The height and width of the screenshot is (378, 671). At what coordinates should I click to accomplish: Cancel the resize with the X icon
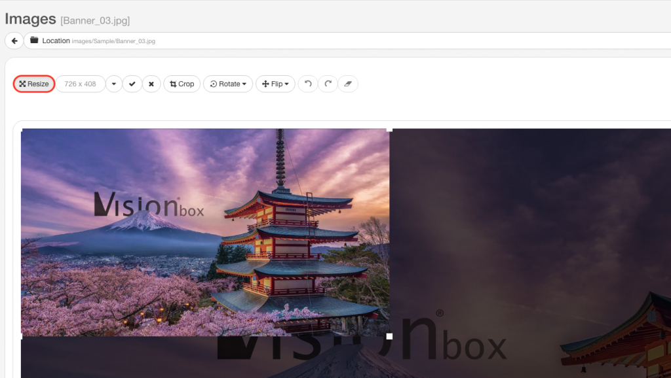[x=151, y=84]
